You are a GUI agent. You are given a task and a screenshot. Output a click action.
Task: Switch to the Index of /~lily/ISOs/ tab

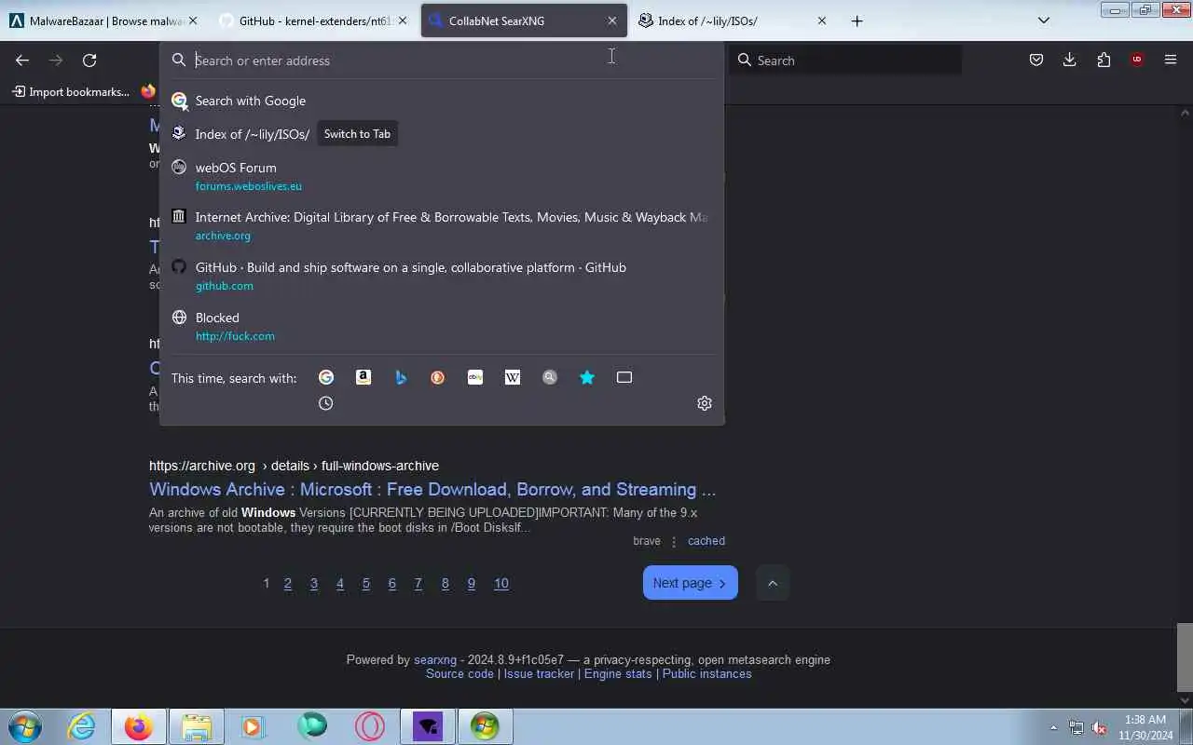tap(733, 20)
